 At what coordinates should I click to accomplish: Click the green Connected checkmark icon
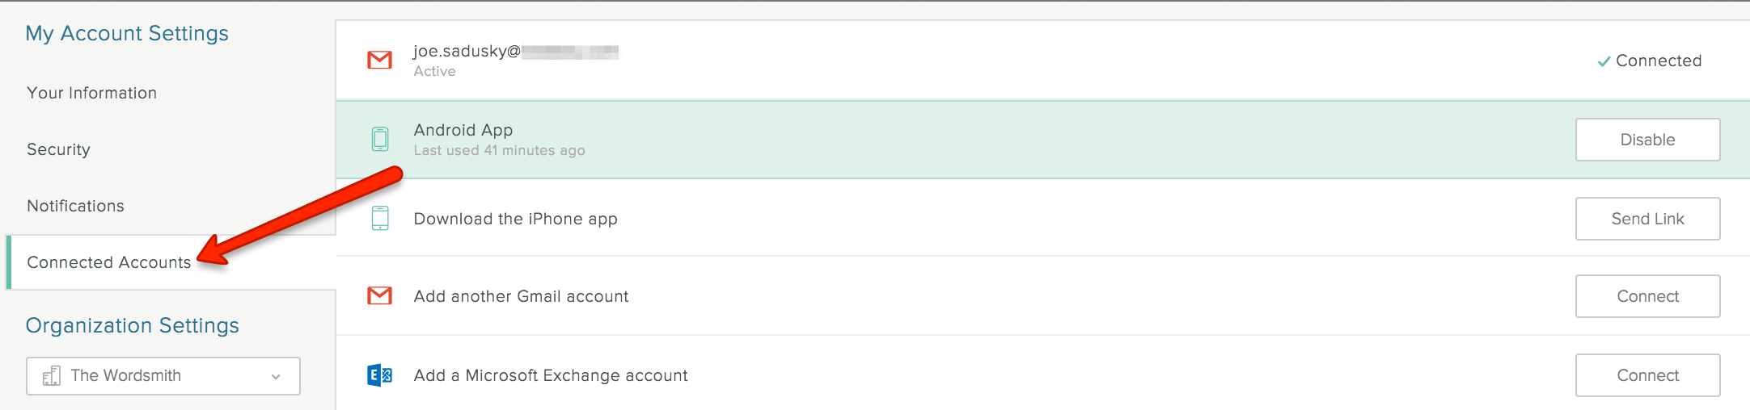(x=1604, y=61)
